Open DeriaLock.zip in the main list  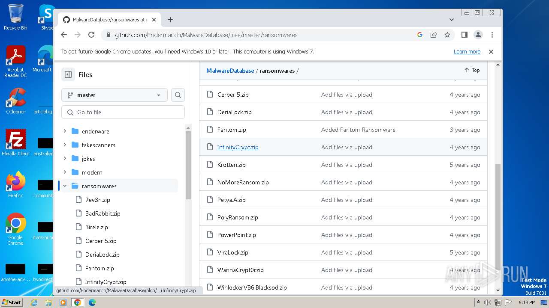pos(235,112)
